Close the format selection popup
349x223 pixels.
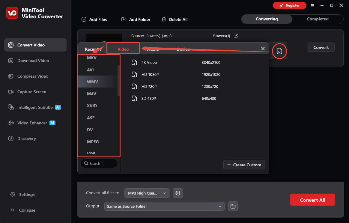(263, 49)
